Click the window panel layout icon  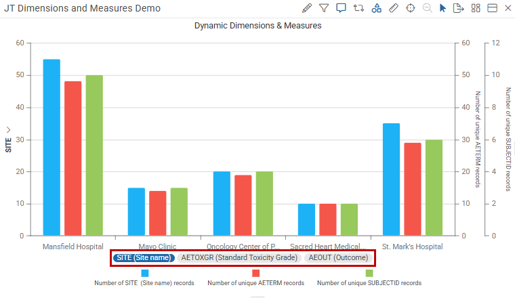click(x=492, y=8)
